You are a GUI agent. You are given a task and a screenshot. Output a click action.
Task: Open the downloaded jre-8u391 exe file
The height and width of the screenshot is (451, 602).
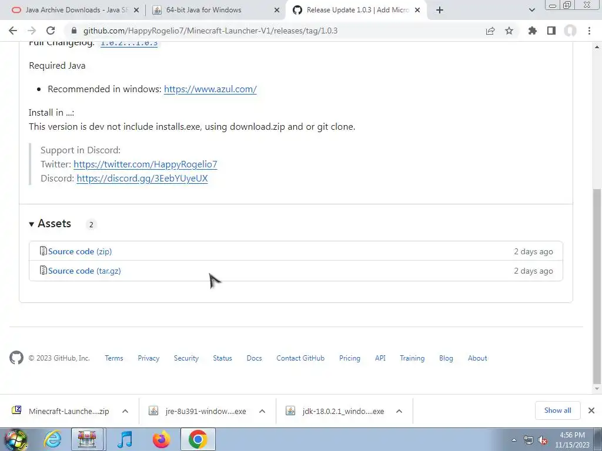[198, 411]
